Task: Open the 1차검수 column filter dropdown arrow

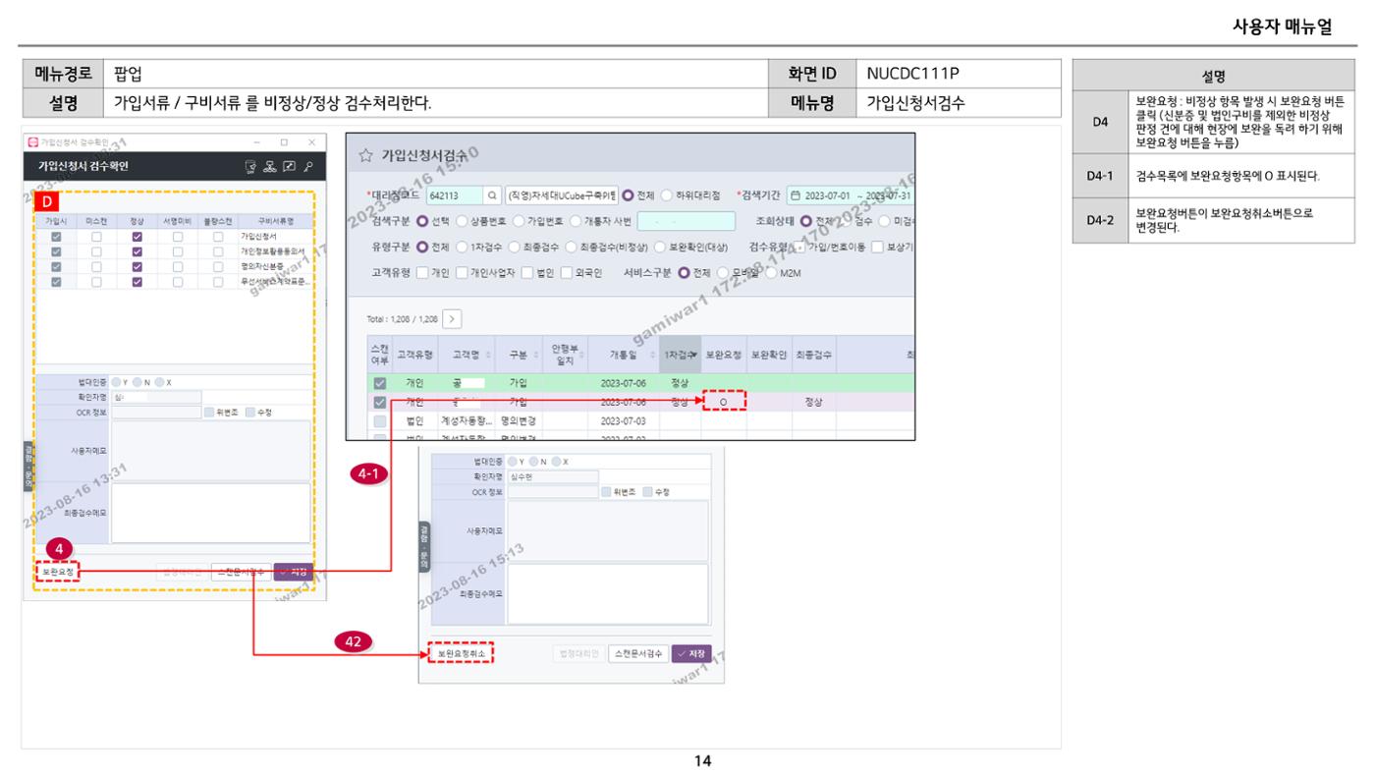Action: pyautogui.click(x=694, y=353)
